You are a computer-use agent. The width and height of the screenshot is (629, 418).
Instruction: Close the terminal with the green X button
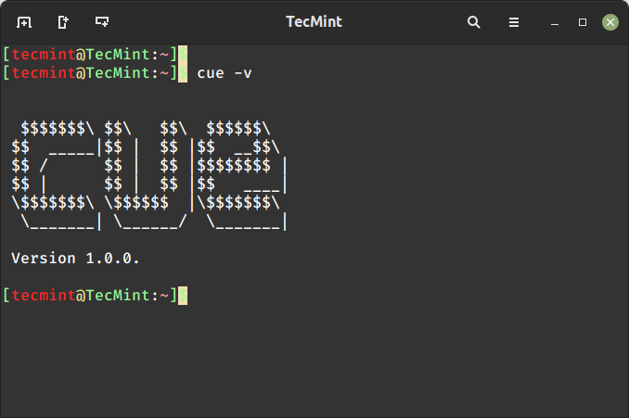click(610, 22)
